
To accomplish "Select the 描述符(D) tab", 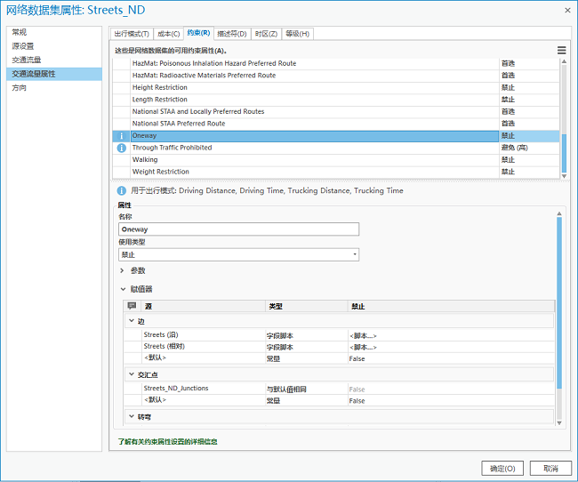I will pyautogui.click(x=232, y=34).
